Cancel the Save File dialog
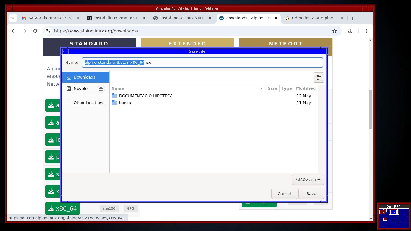This screenshot has height=231, width=411. click(284, 193)
